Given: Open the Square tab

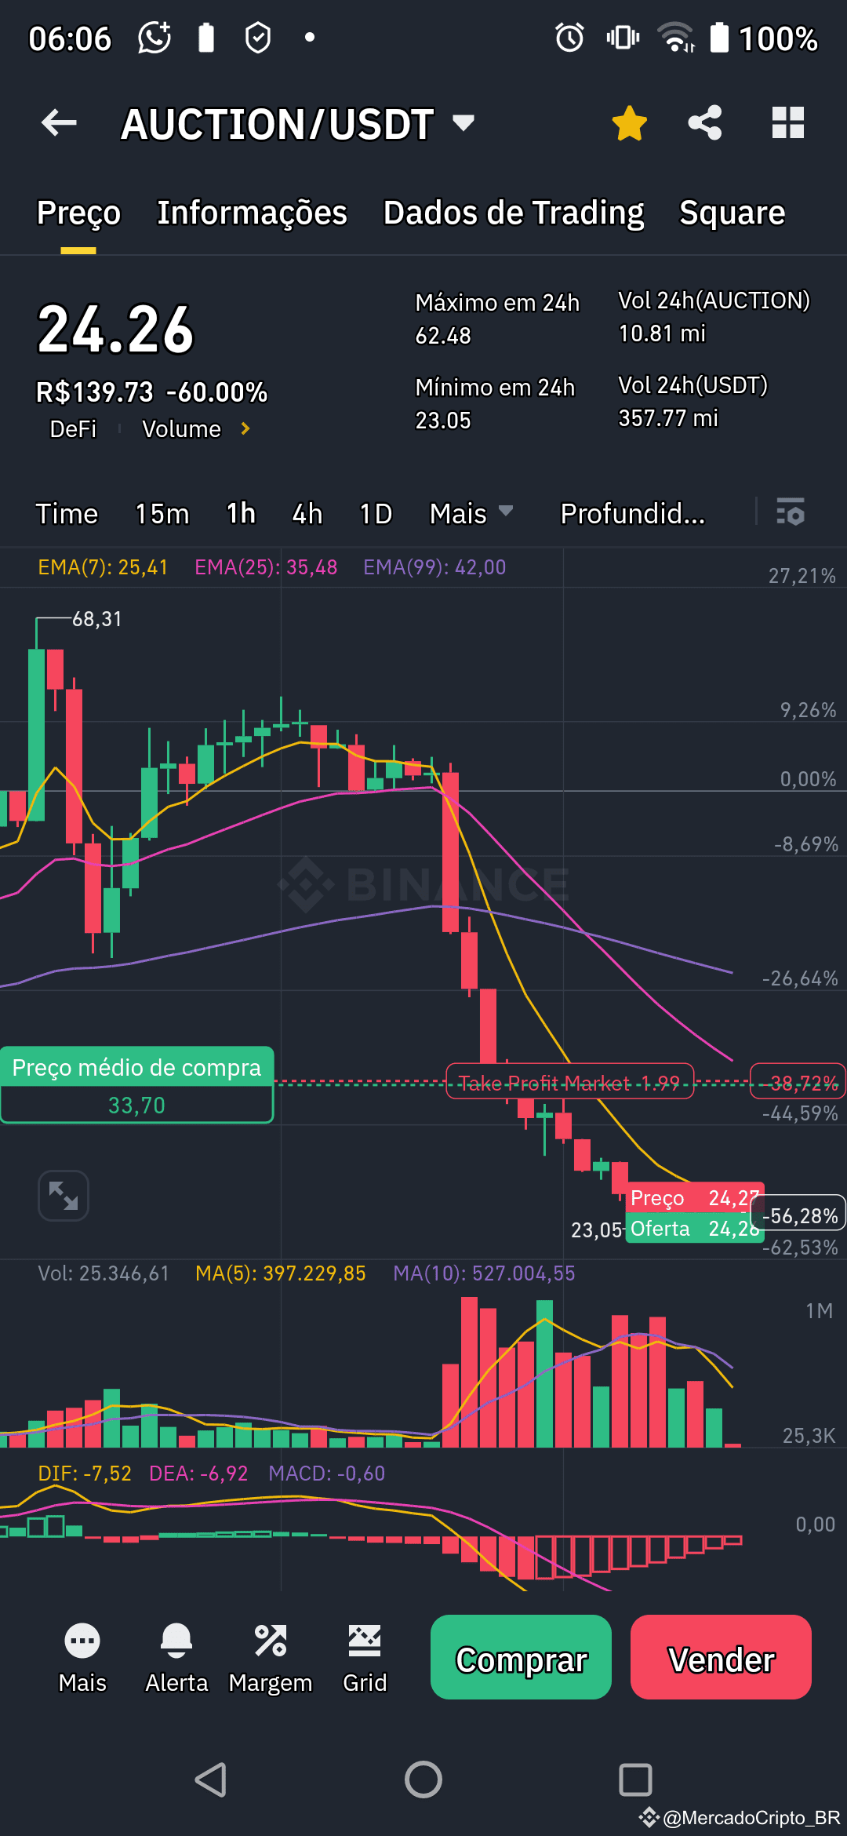Looking at the screenshot, I should coord(732,213).
